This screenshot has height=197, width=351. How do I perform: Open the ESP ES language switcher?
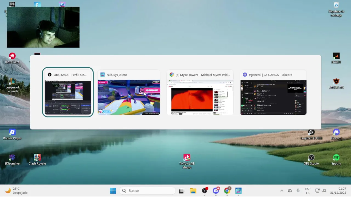coord(308,191)
